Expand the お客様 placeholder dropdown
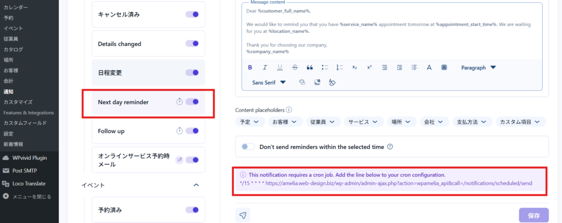Image resolution: width=562 pixels, height=223 pixels. click(285, 121)
